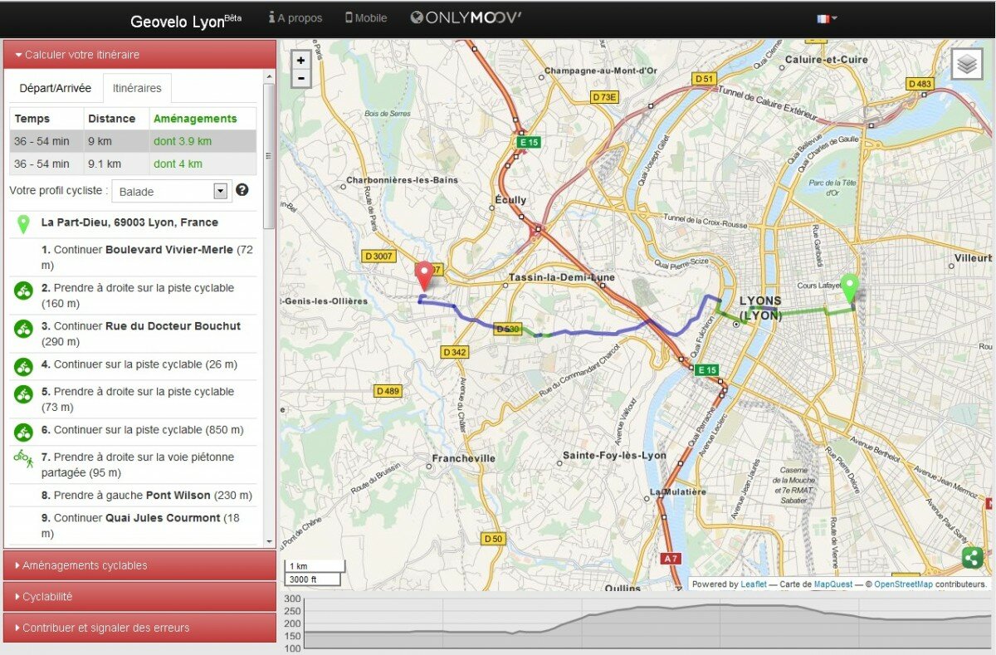Click Tassin-la-Demi-Lune label on map
Image resolution: width=996 pixels, height=655 pixels.
coord(563,276)
